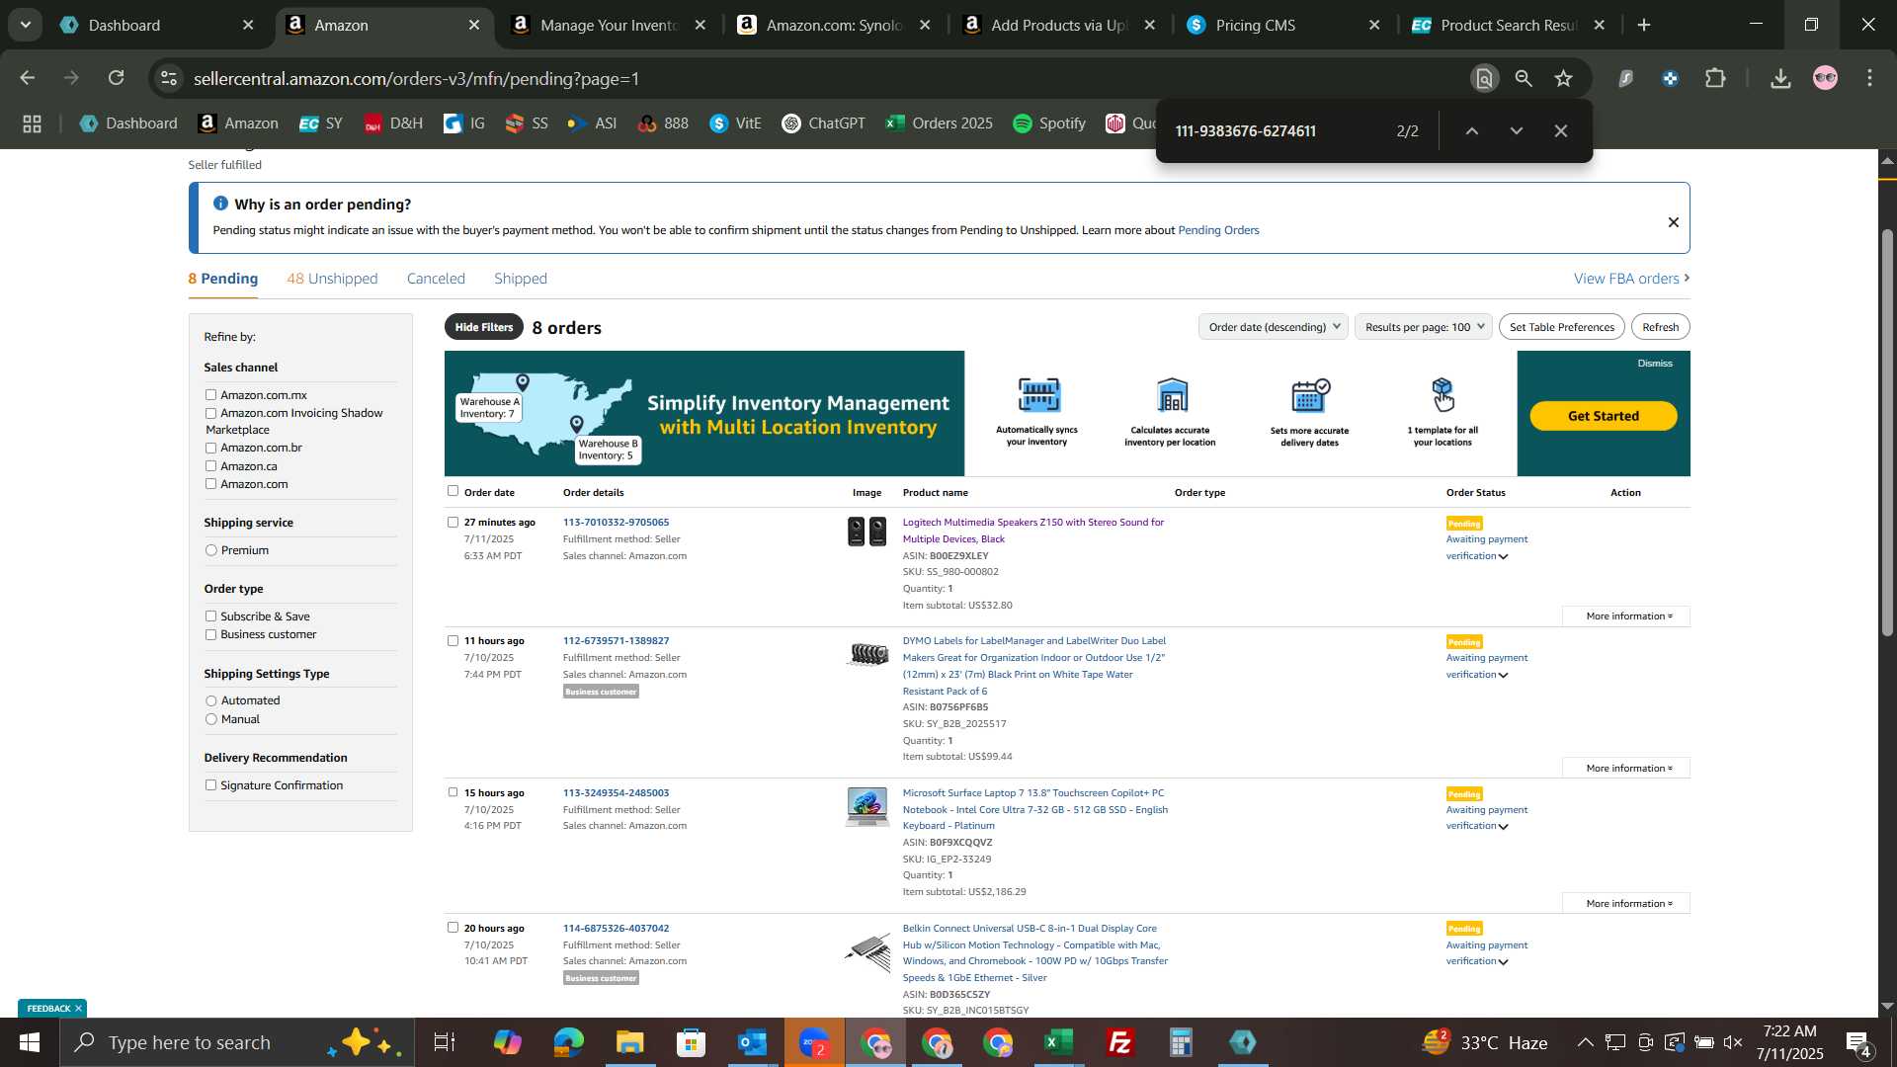
Task: Open Excel from the taskbar
Action: coord(1059,1042)
